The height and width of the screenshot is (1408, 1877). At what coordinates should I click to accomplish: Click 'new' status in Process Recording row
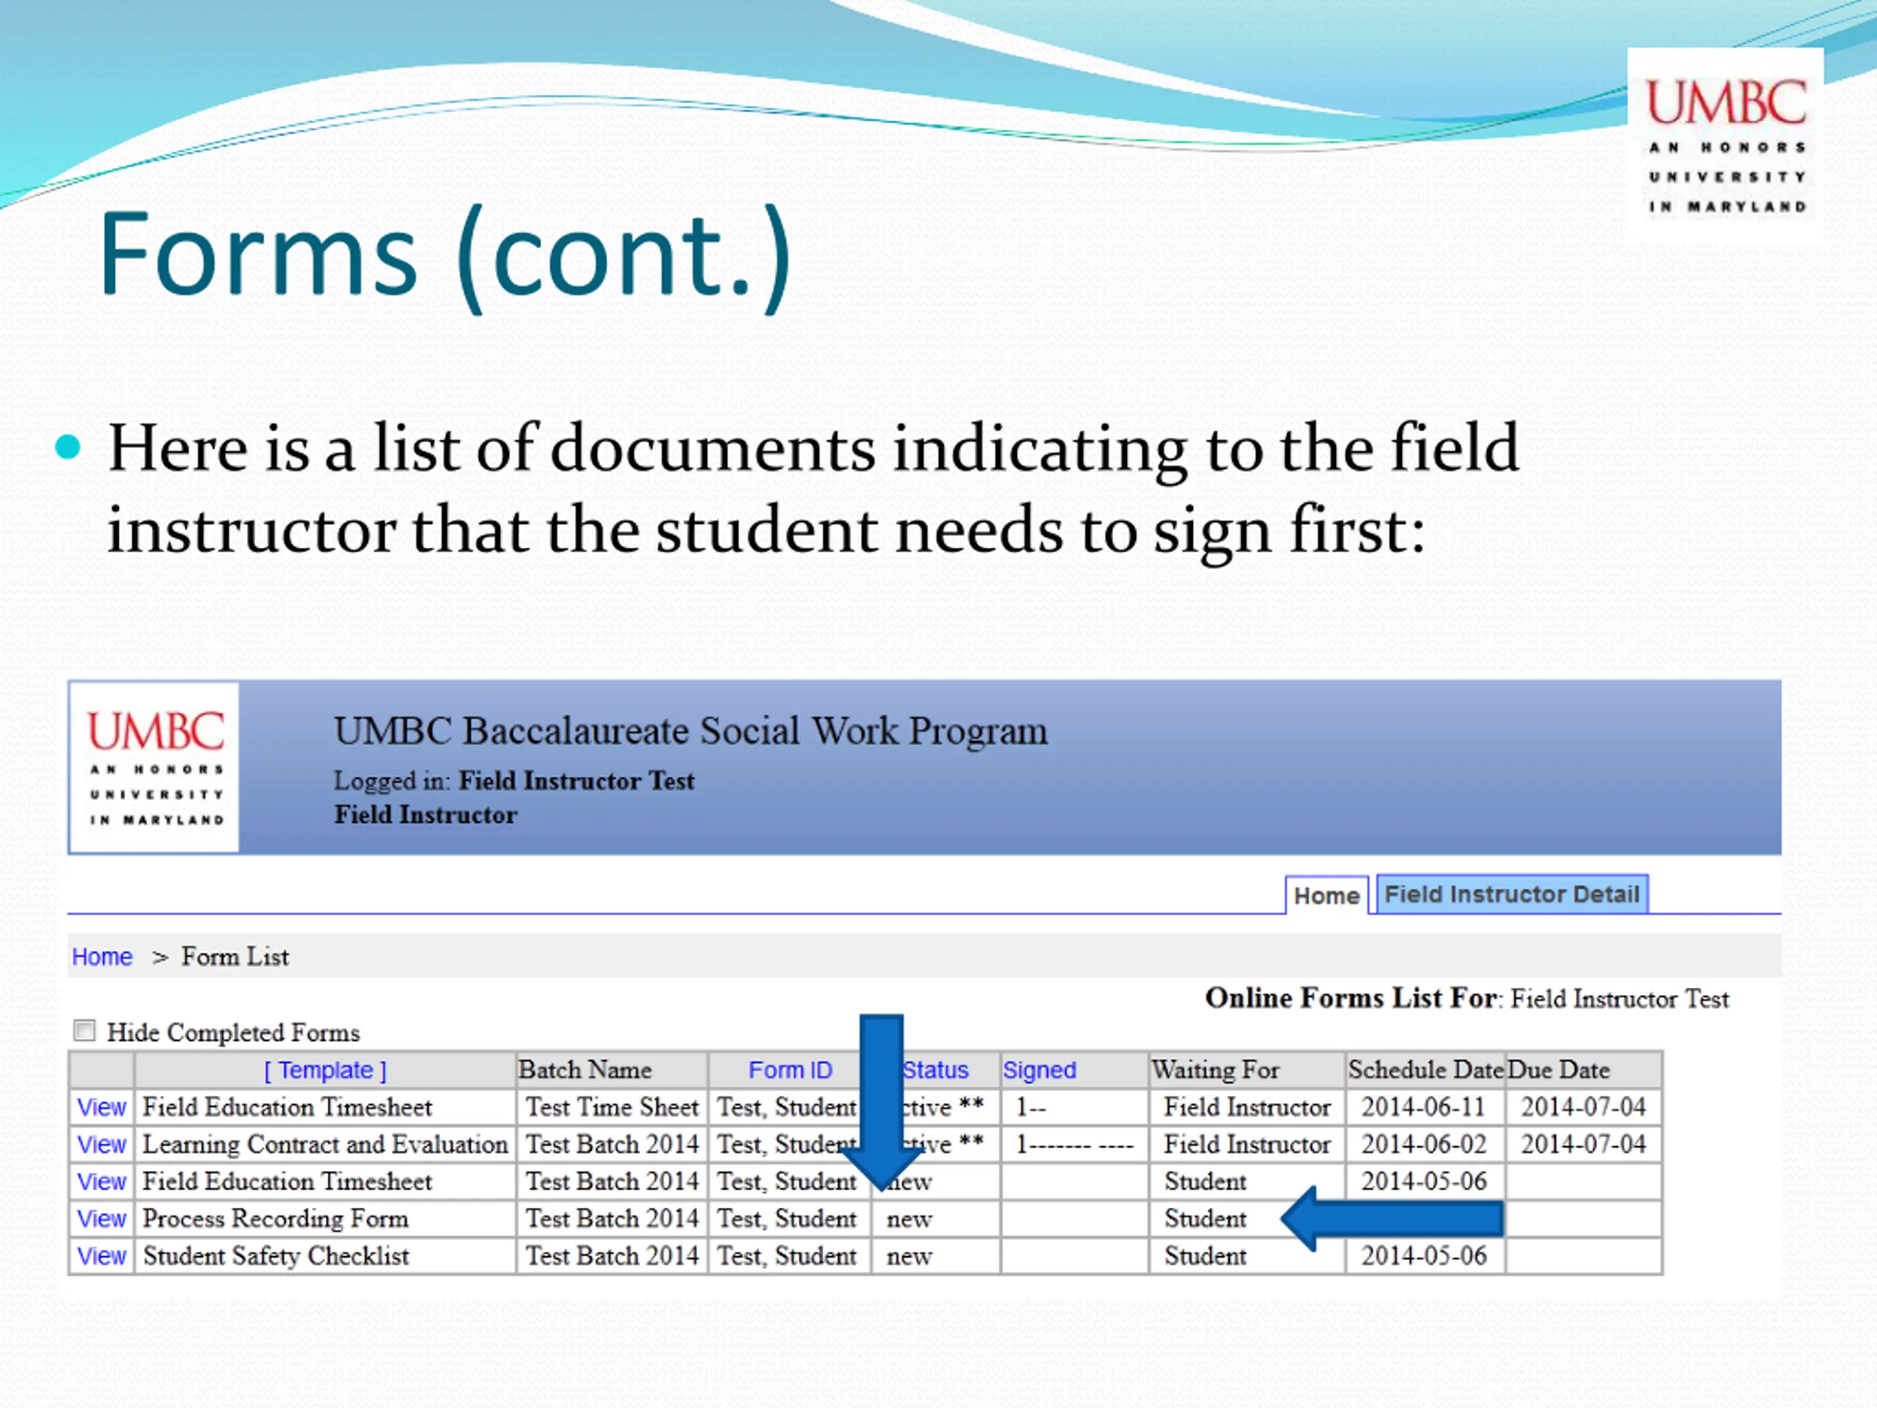click(x=908, y=1220)
